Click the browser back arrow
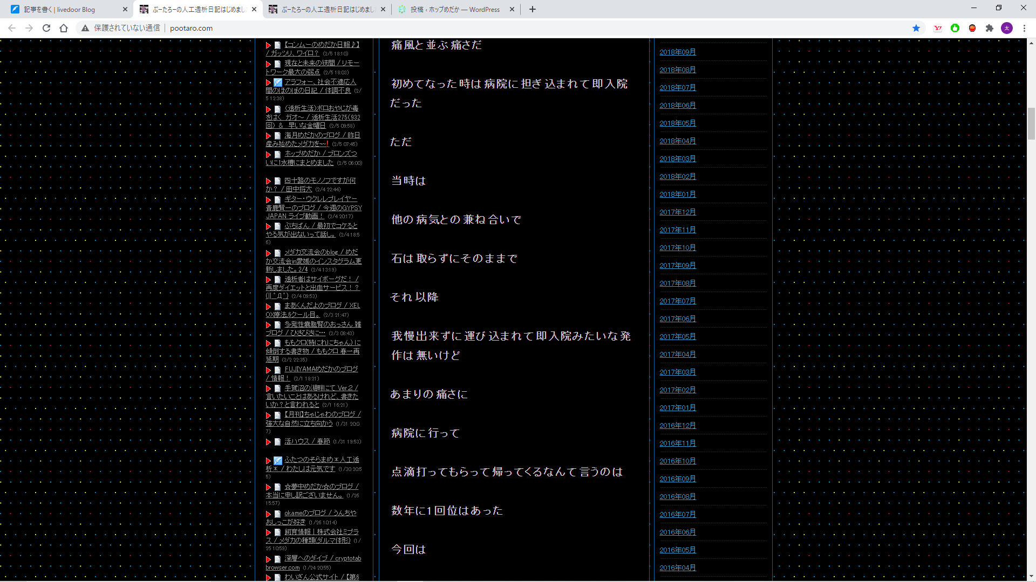The width and height of the screenshot is (1036, 582). (12, 28)
